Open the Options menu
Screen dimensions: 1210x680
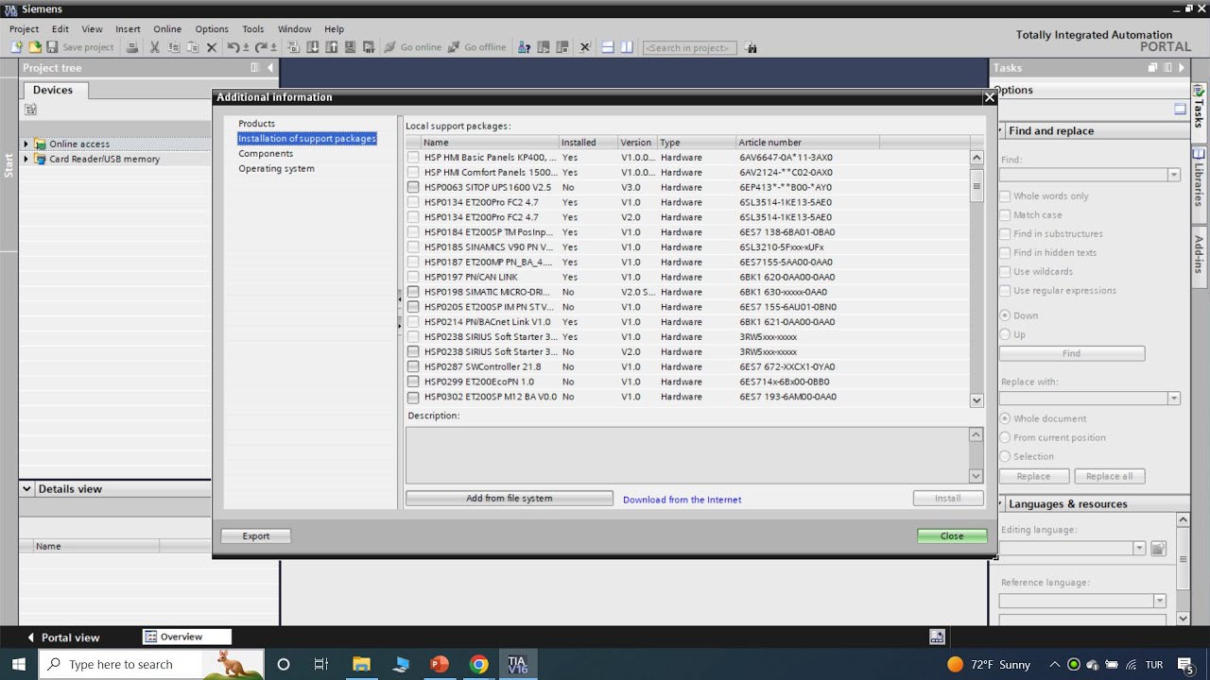point(212,29)
